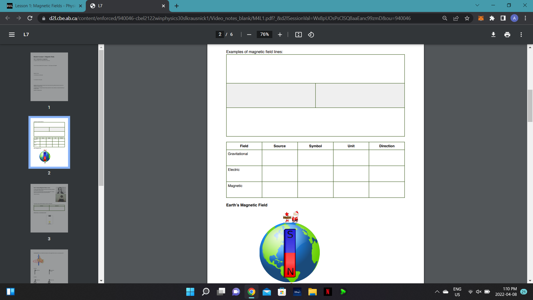
Task: Launch Disney+ from taskbar
Action: coord(297,292)
